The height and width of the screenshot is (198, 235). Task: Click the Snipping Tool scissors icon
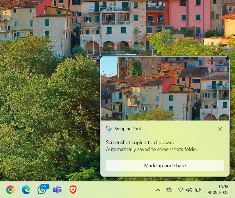click(109, 129)
